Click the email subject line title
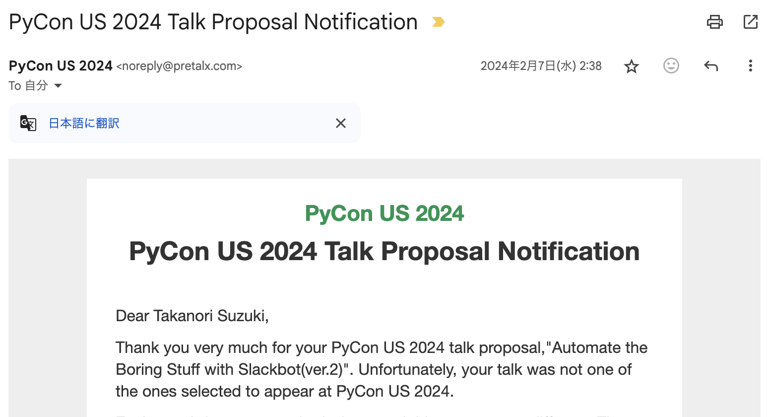This screenshot has width=767, height=417. (213, 22)
